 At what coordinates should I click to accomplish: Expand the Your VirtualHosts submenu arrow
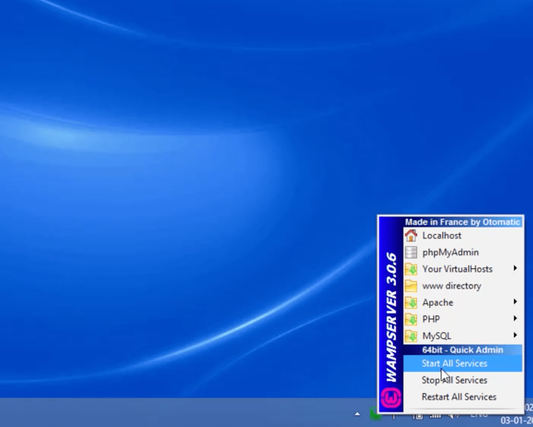[x=515, y=268]
